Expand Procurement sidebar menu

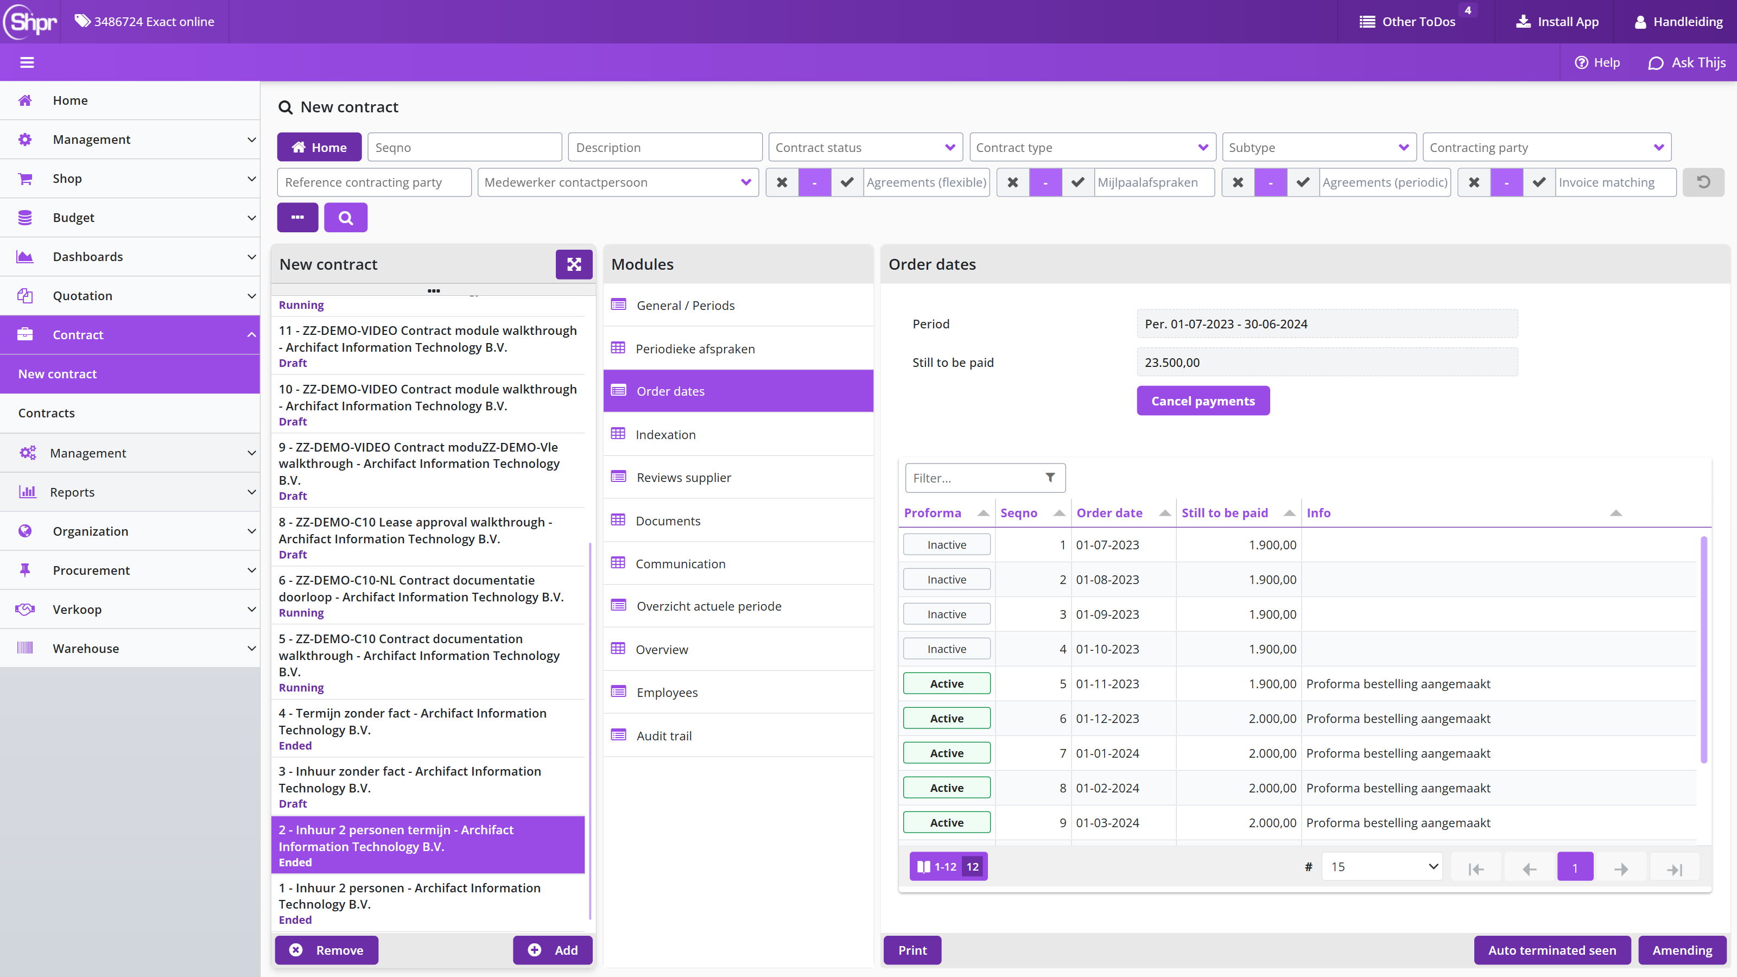(x=130, y=570)
